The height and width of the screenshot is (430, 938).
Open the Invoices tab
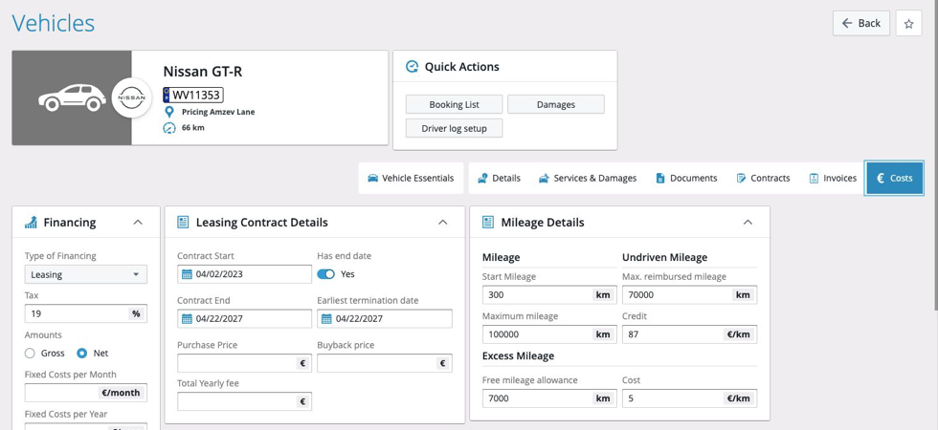tap(833, 178)
